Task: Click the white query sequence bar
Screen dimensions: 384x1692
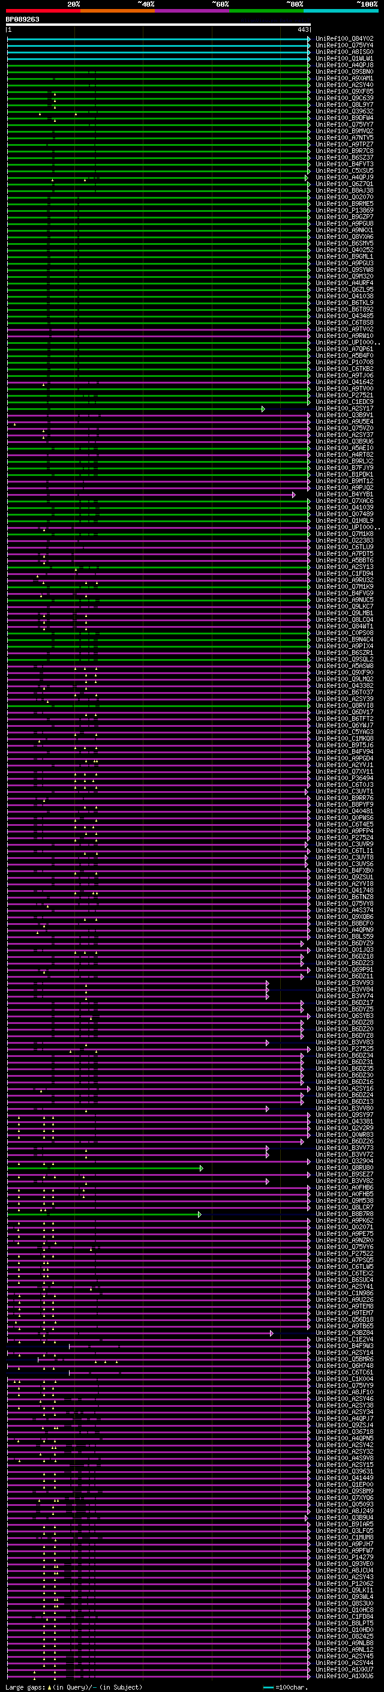Action: pos(158,24)
